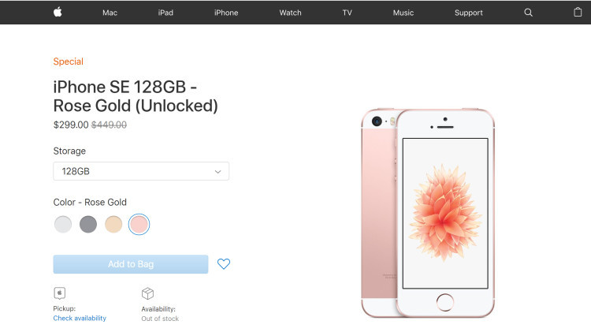
Task: Navigate to Watch in top bar
Action: (290, 13)
